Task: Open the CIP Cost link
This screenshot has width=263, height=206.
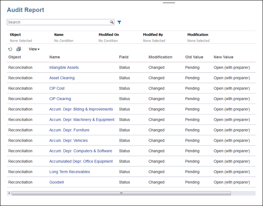Action: click(57, 88)
